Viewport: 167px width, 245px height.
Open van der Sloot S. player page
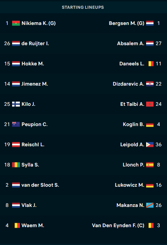[40, 185]
